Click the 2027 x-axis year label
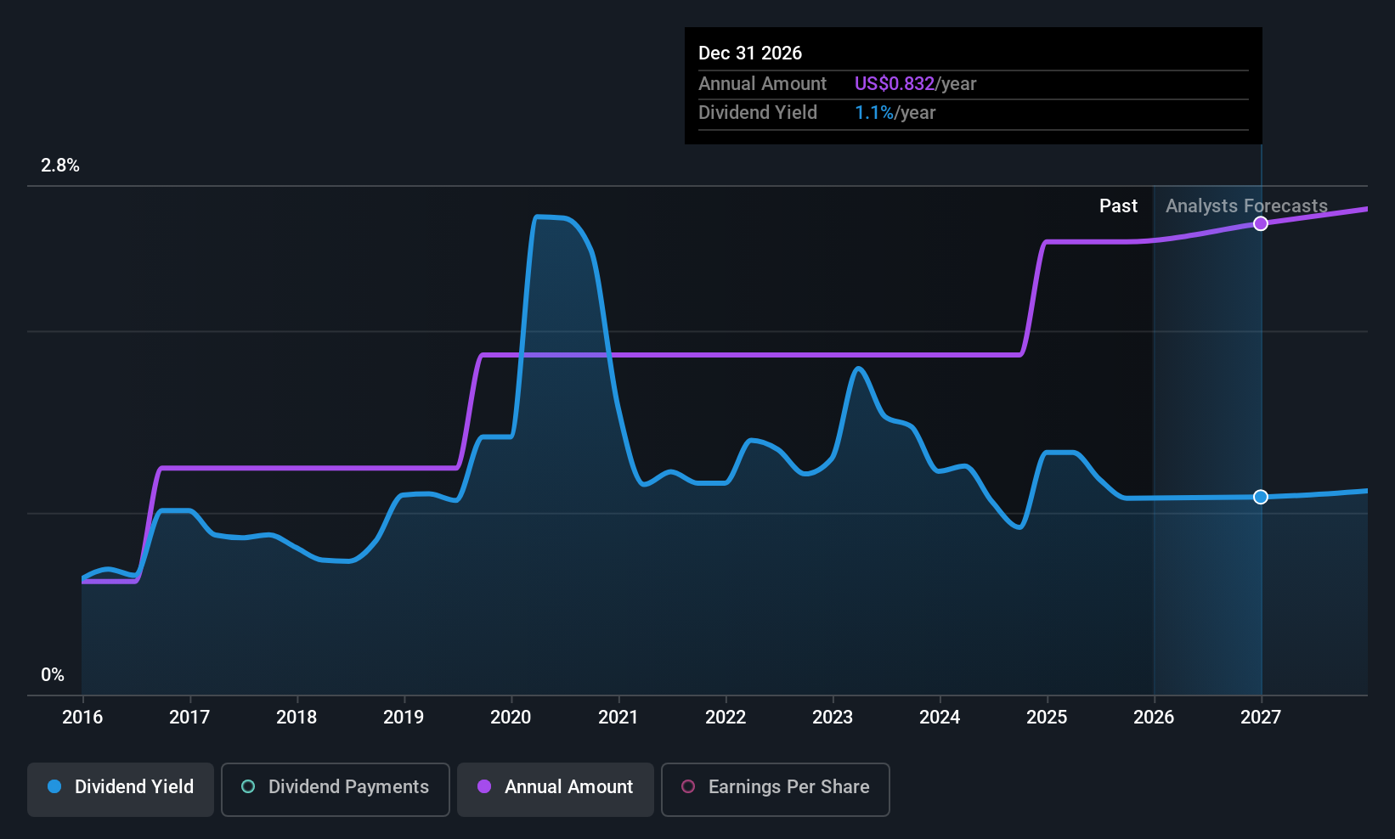 [1261, 718]
